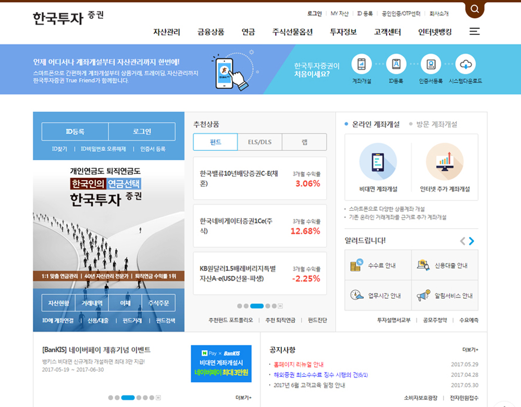Screen dimensions: 521x407
Task: Go to first event banner dot
Action: pos(110,398)
